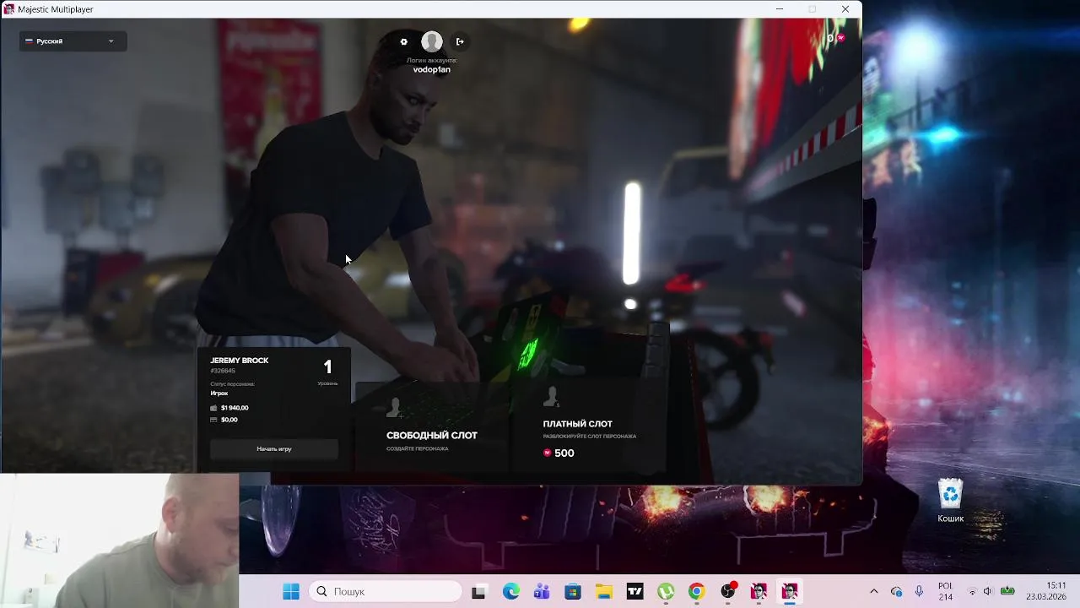This screenshot has width=1080, height=608.
Task: Open the Кошик recycle bin on desktop
Action: pos(951,501)
